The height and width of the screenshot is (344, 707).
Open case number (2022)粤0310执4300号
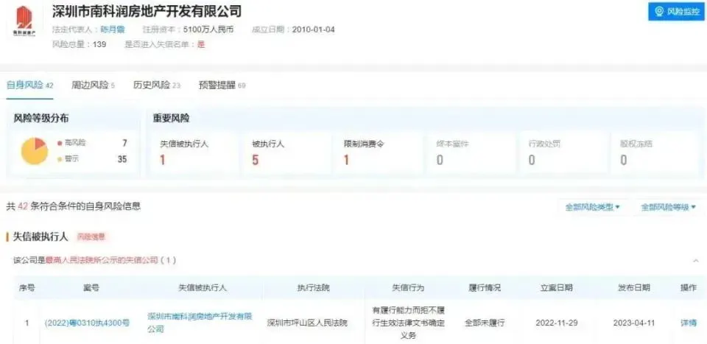click(x=87, y=323)
